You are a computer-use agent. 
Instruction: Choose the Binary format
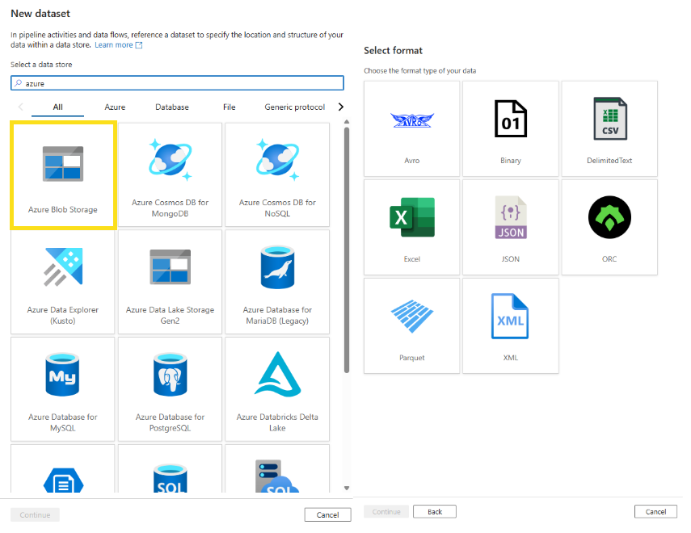[x=510, y=128]
